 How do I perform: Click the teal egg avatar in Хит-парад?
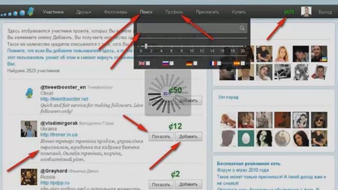pos(246,138)
